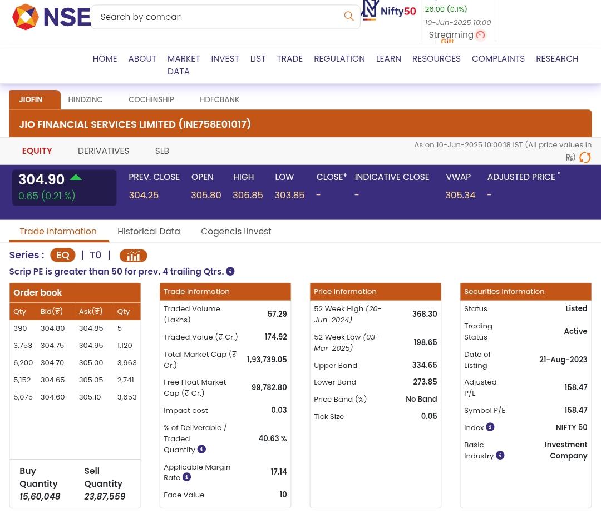Screen dimensions: 601x514
Task: Open the COMPLAINTS menu
Action: tap(498, 58)
